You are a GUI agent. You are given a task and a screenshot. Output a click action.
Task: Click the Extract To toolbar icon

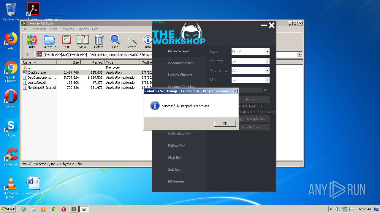[49, 42]
